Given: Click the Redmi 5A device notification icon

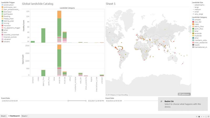Looking at the screenshot, I should [161, 101].
